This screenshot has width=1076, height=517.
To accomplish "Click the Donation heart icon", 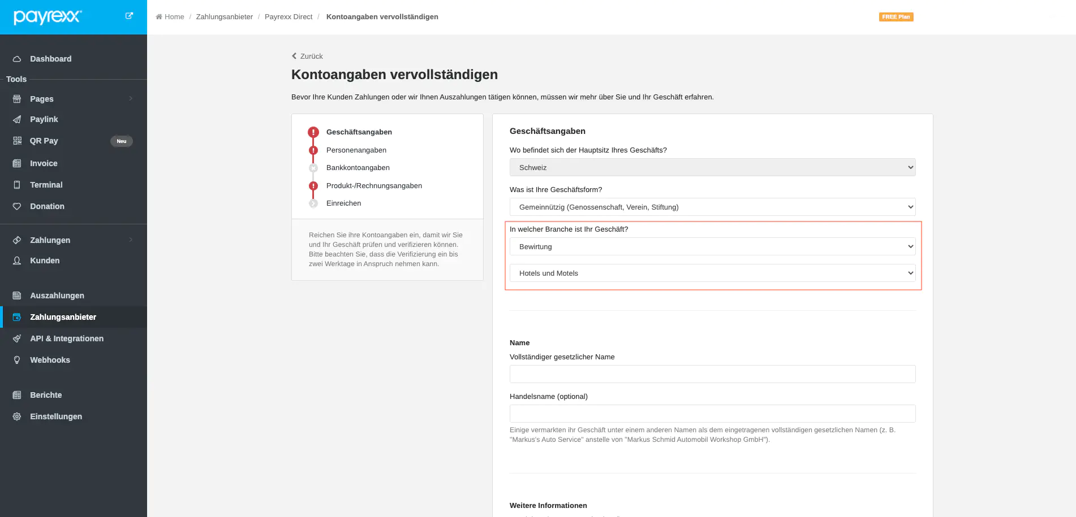I will tap(17, 206).
